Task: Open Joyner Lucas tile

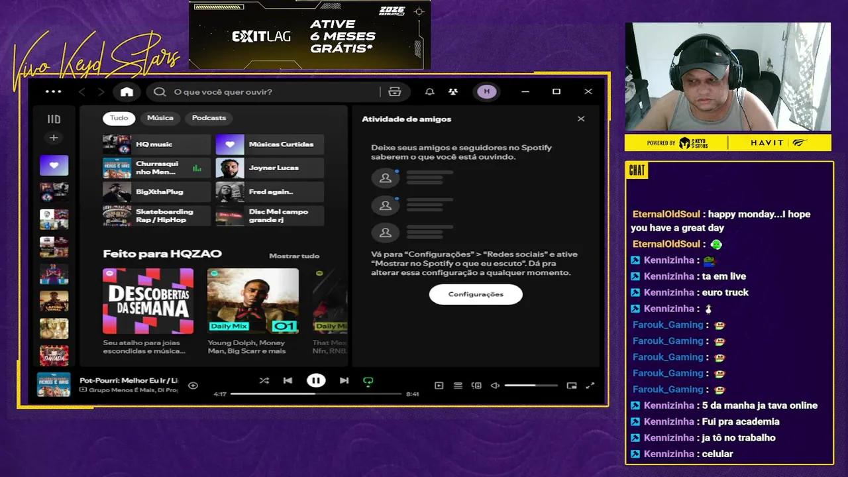Action: pyautogui.click(x=270, y=168)
